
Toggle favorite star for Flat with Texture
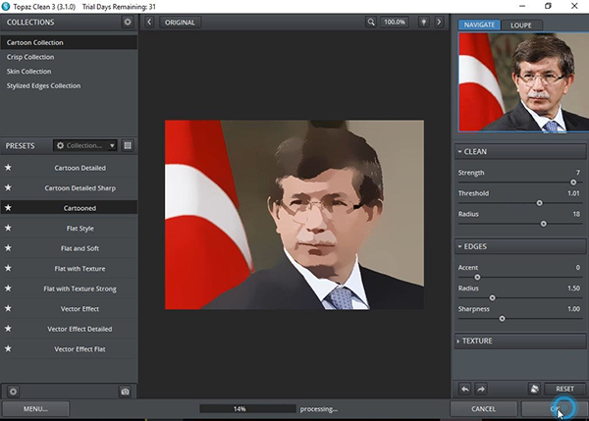coord(8,268)
